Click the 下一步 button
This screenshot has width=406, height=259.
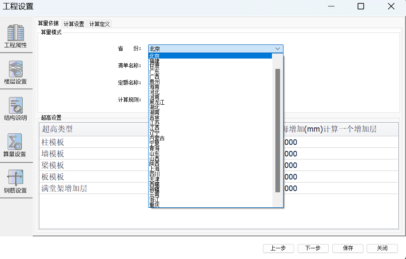(313, 248)
